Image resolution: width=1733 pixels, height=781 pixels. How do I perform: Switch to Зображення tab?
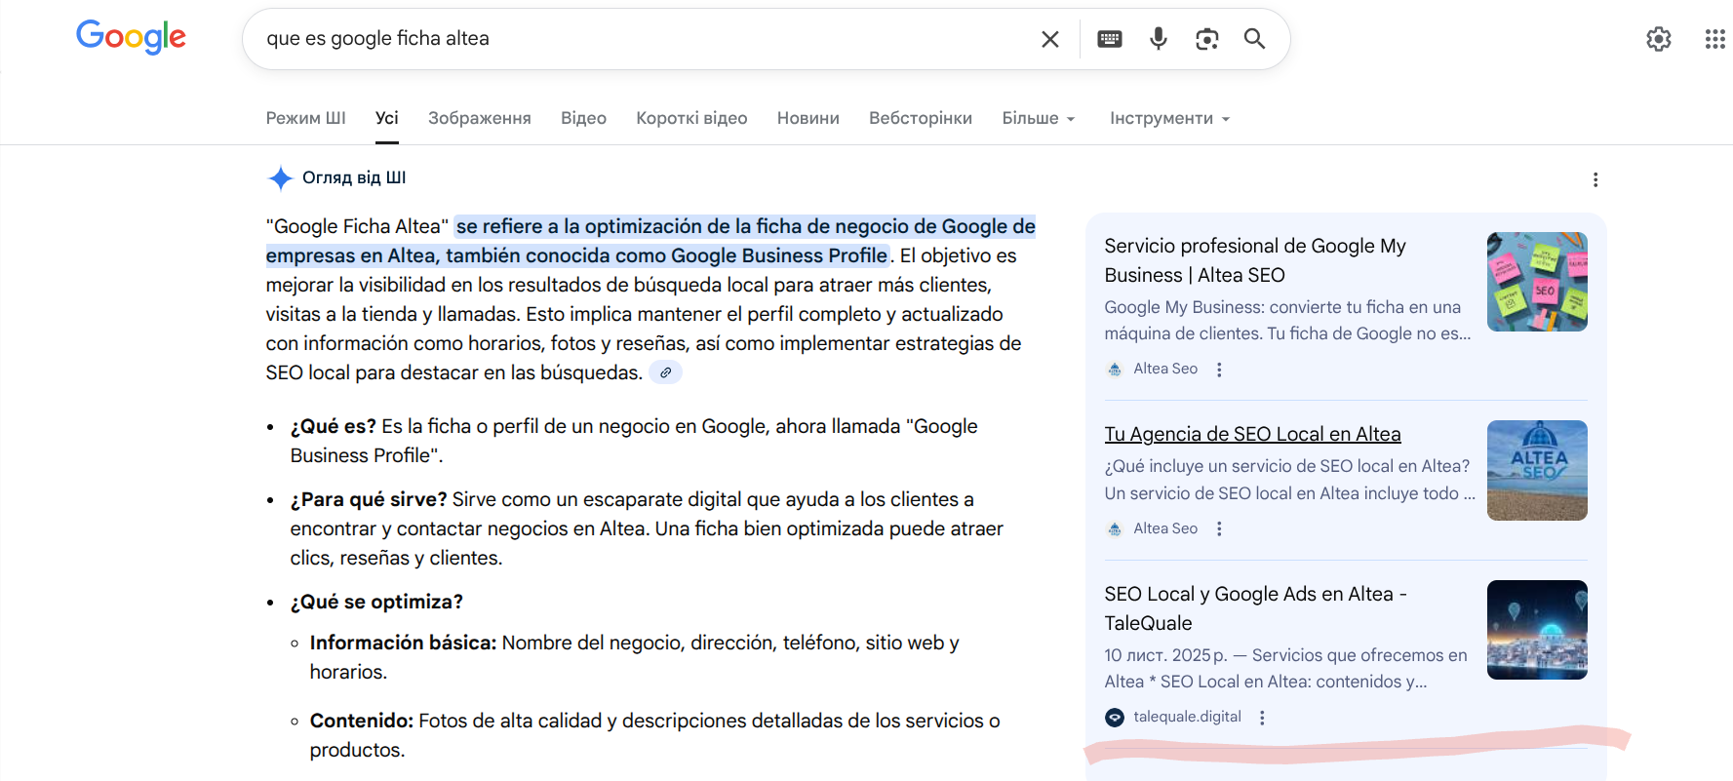(480, 118)
